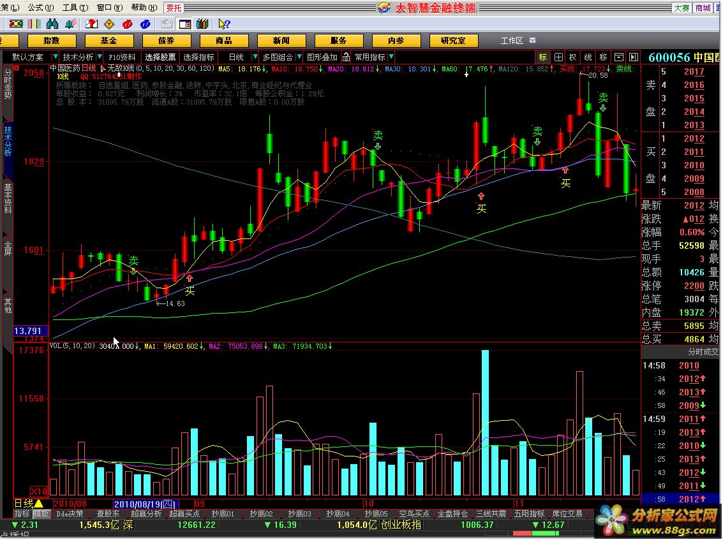Click F10资料 in the toolbar
This screenshot has height=540, width=723.
point(122,57)
